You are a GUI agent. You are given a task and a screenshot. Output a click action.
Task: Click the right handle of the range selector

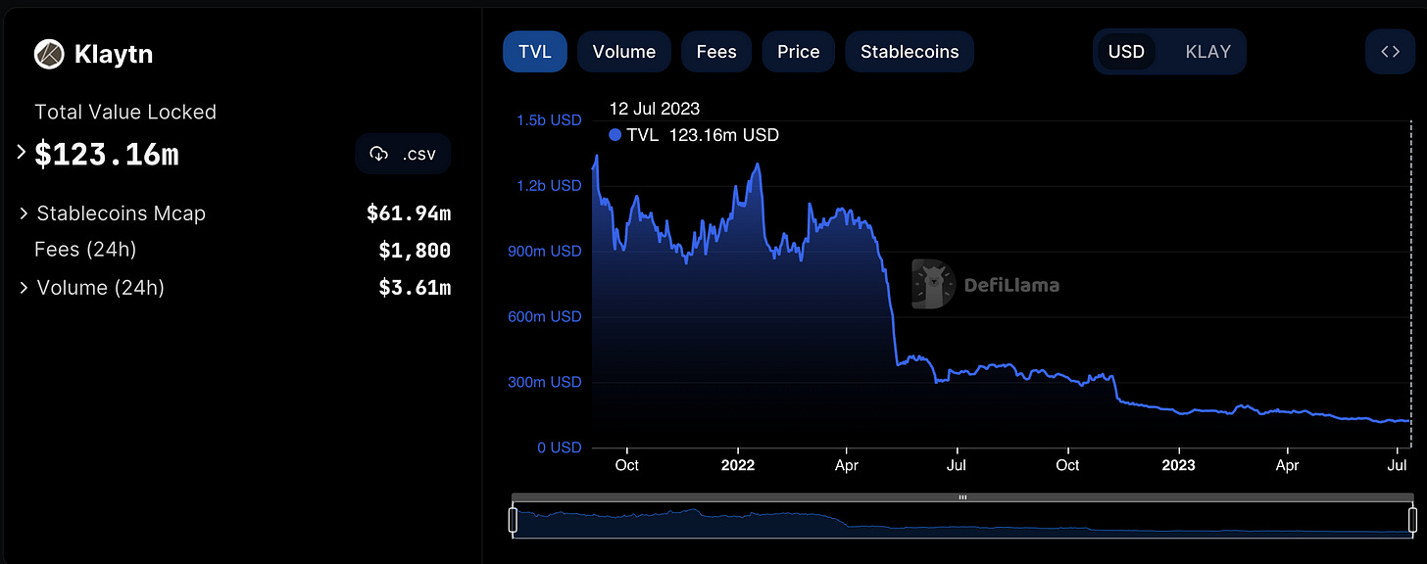point(1412,519)
